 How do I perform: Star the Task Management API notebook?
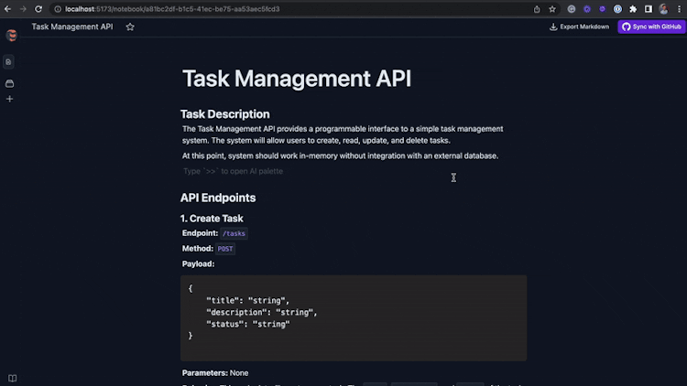(x=130, y=27)
